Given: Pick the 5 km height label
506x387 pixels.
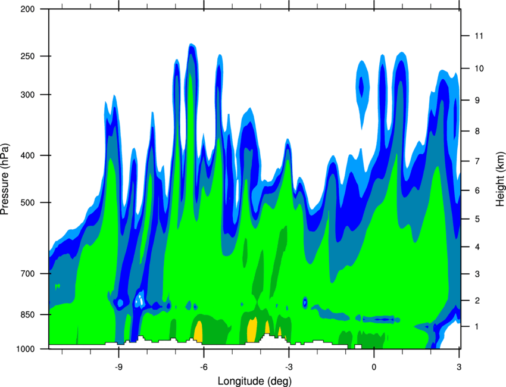Looking at the screenshot, I should [477, 219].
